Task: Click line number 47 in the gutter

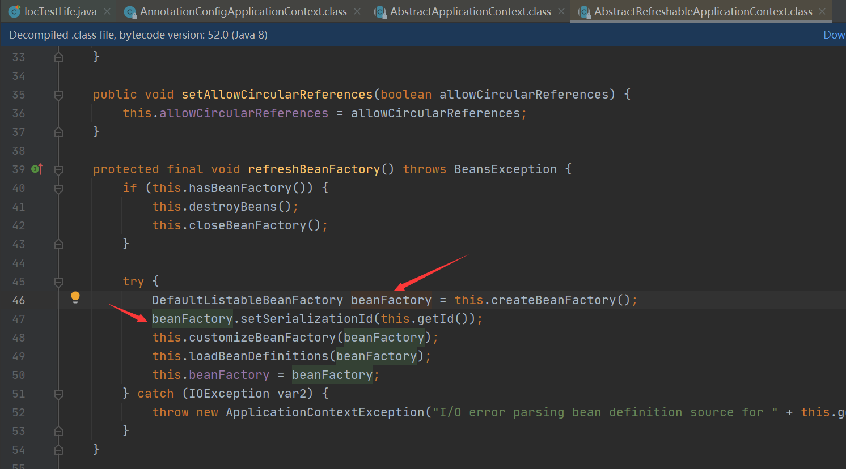Action: [19, 319]
